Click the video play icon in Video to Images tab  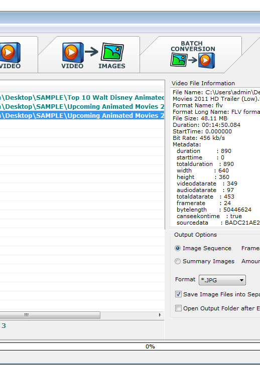tap(73, 52)
